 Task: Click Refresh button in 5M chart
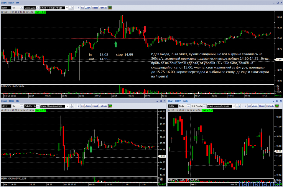tap(103, 106)
